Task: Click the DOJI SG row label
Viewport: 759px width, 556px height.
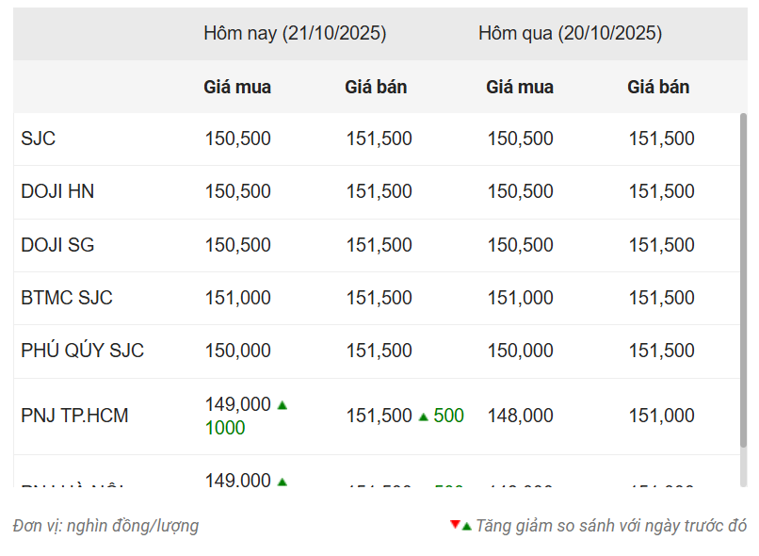Action: [x=57, y=245]
